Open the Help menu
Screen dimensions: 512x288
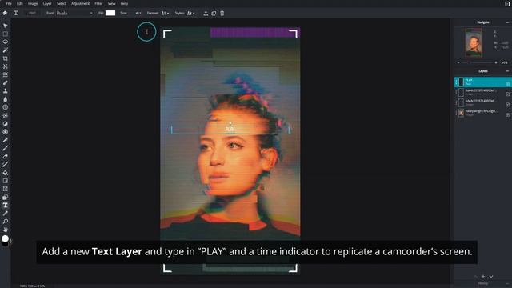click(124, 3)
